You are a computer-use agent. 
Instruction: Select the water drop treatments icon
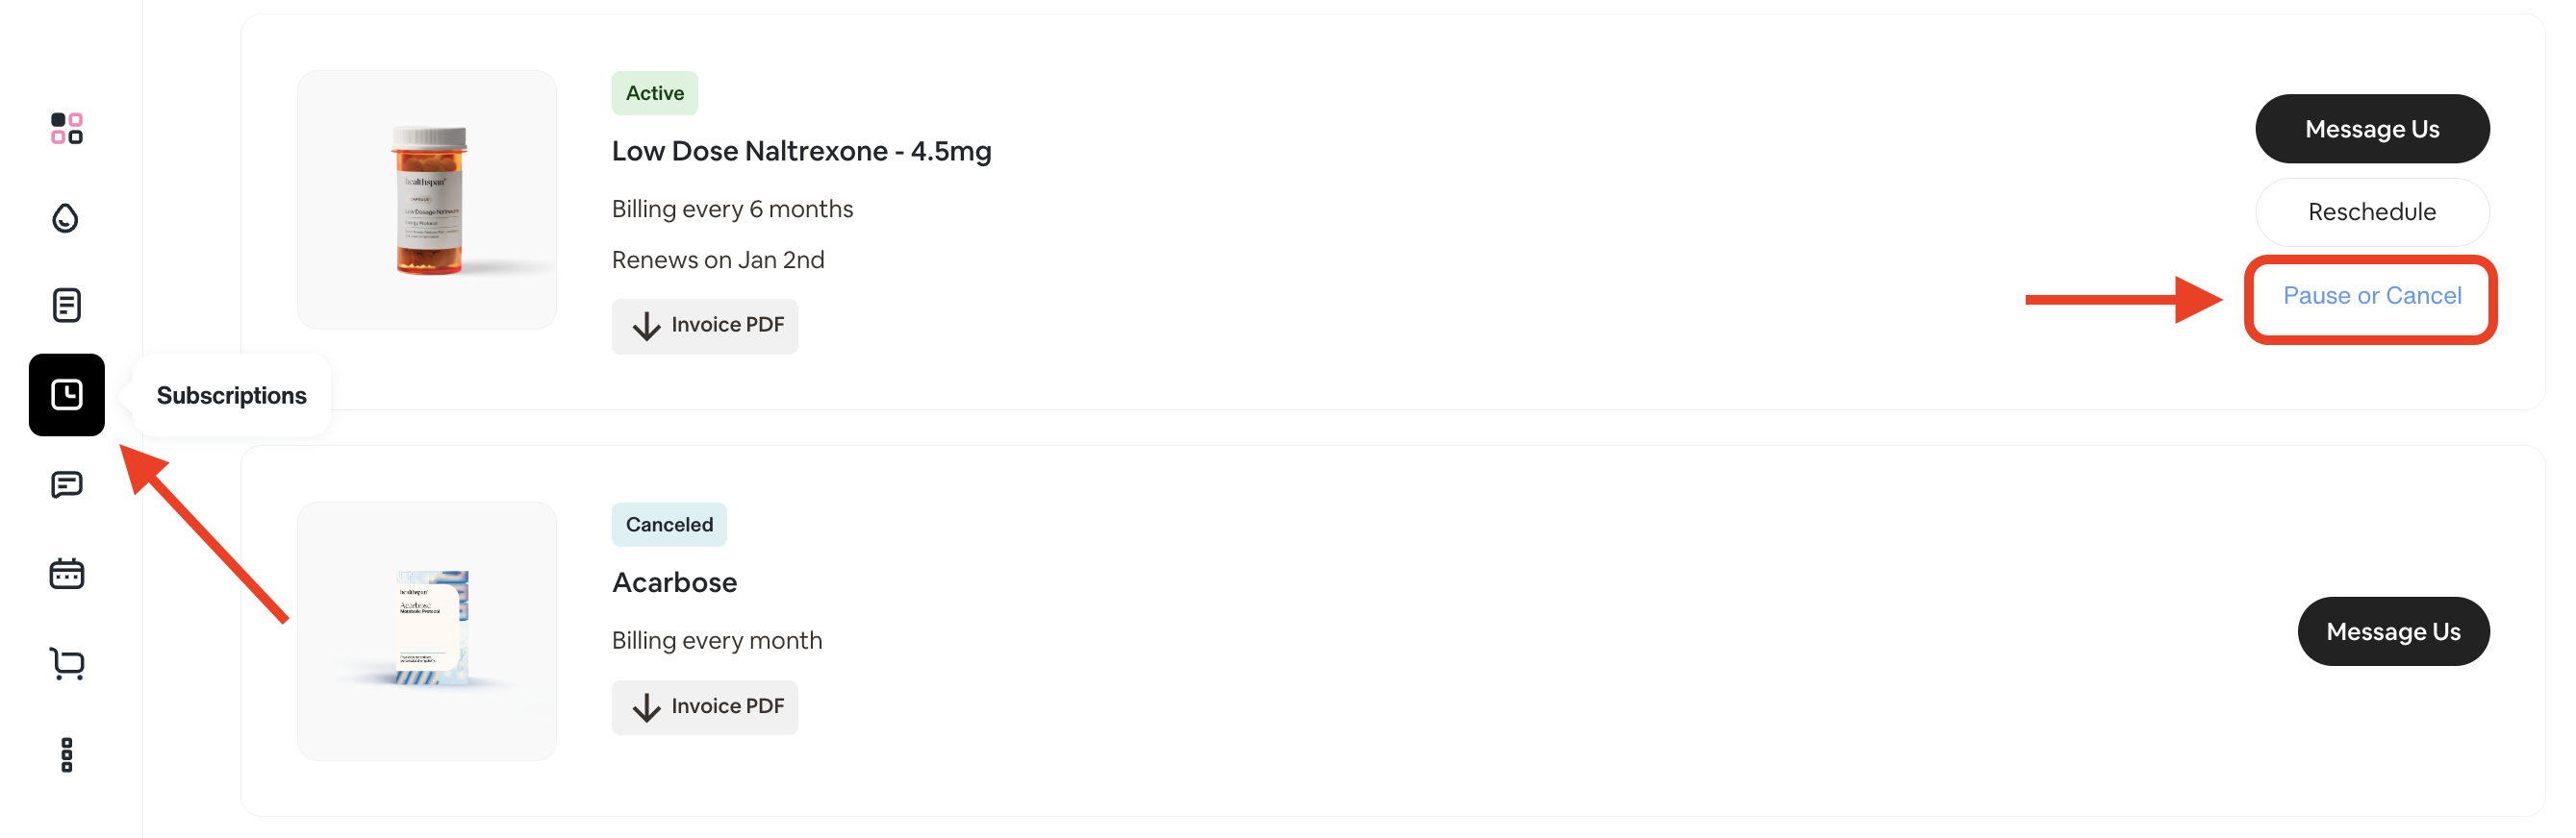(64, 218)
